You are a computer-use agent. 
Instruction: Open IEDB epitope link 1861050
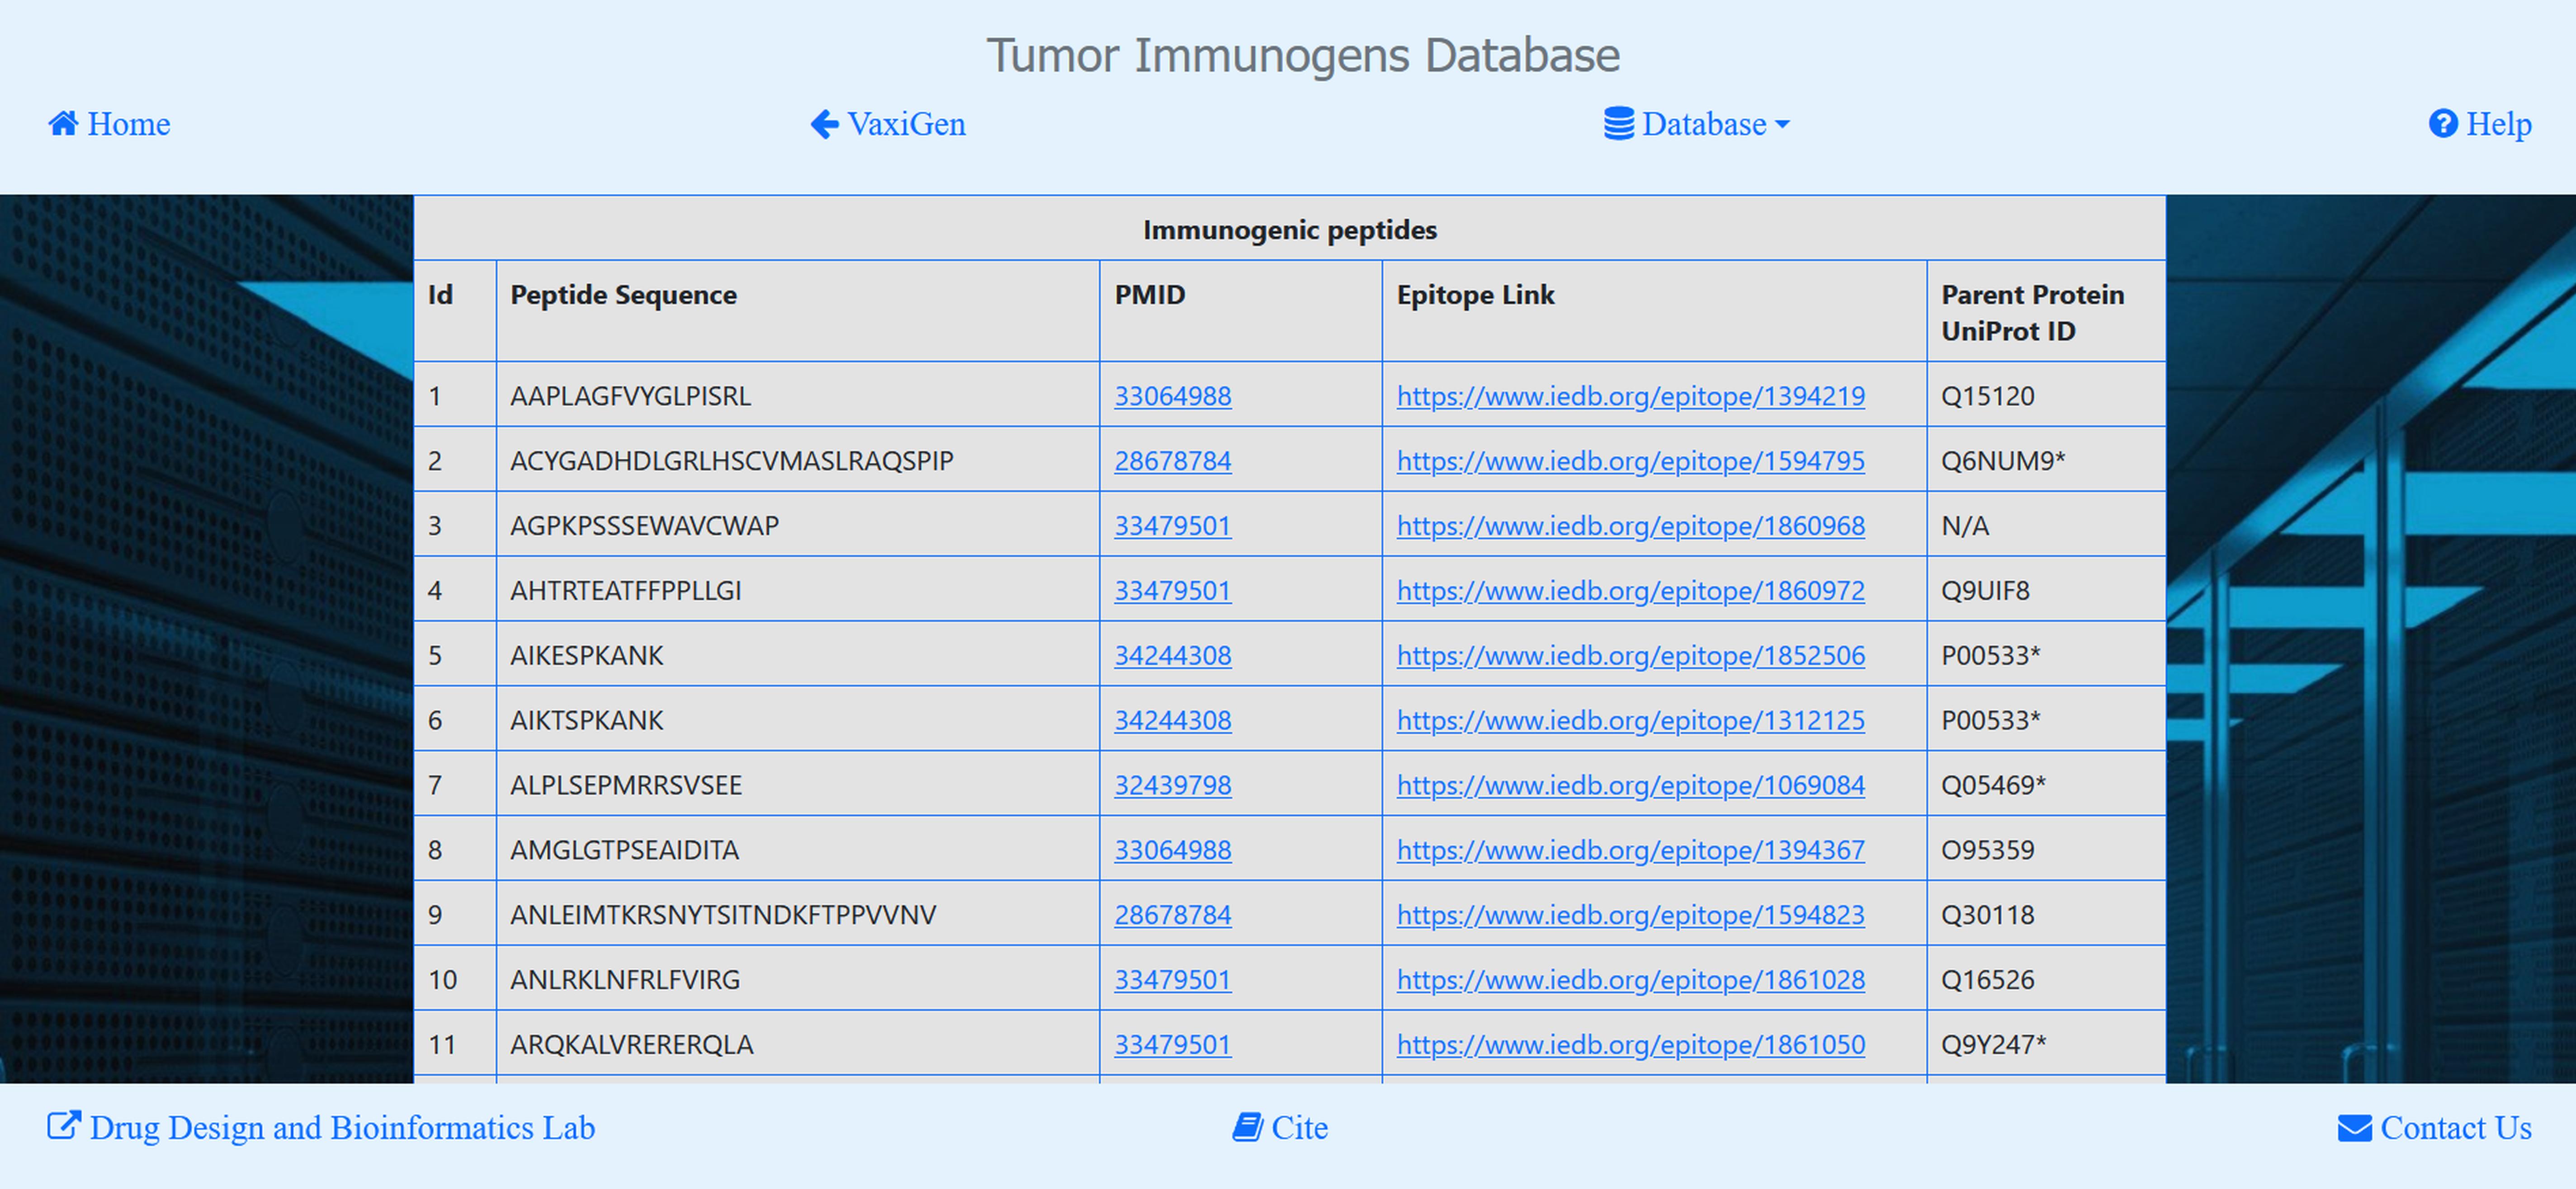(x=1630, y=1045)
